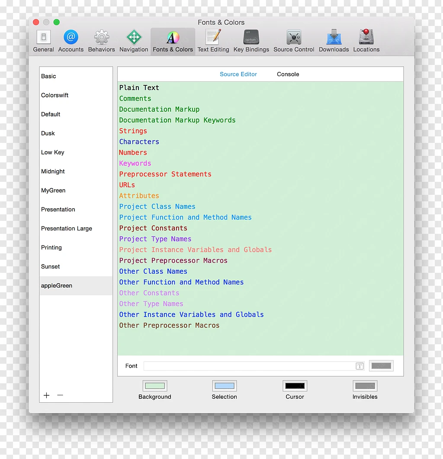Viewport: 443px width, 459px height.
Task: Select the Low Key theme
Action: [76, 152]
